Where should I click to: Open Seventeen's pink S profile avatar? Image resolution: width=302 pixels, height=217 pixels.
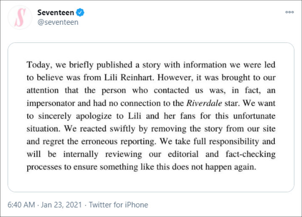(x=20, y=18)
